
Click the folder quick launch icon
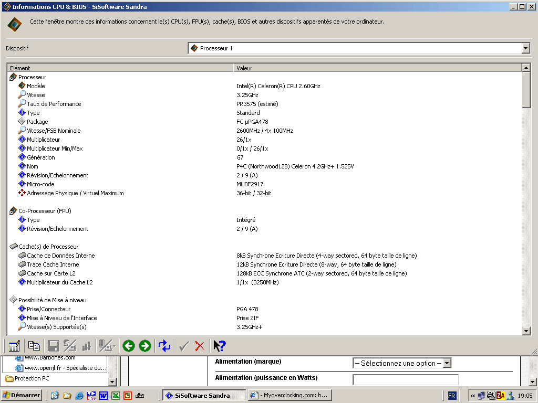(67, 396)
